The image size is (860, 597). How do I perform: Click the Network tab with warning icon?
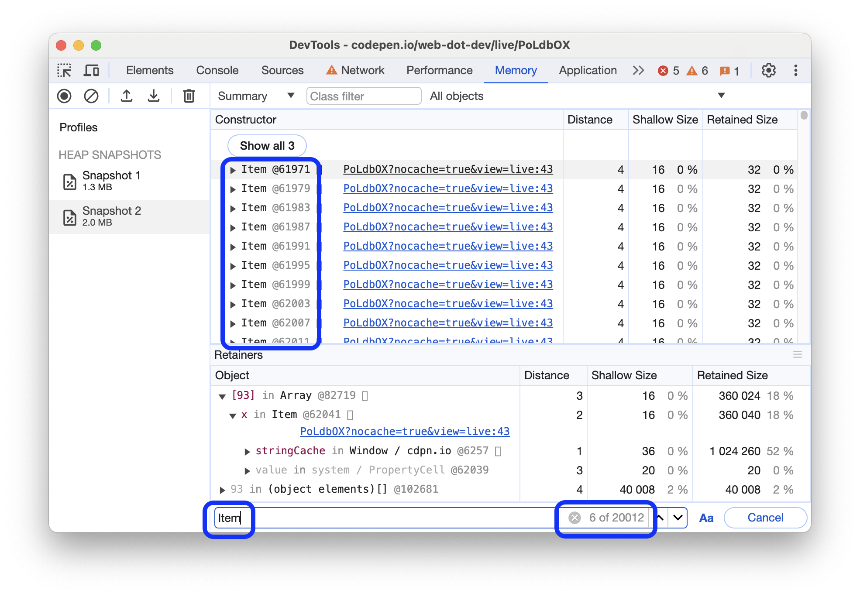[x=356, y=70]
